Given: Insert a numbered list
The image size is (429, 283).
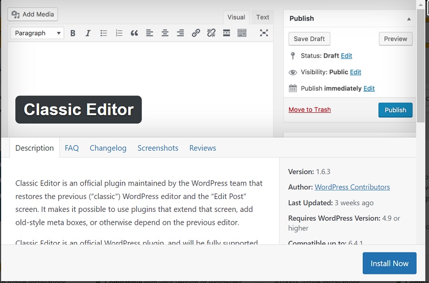Looking at the screenshot, I should tap(119, 33).
